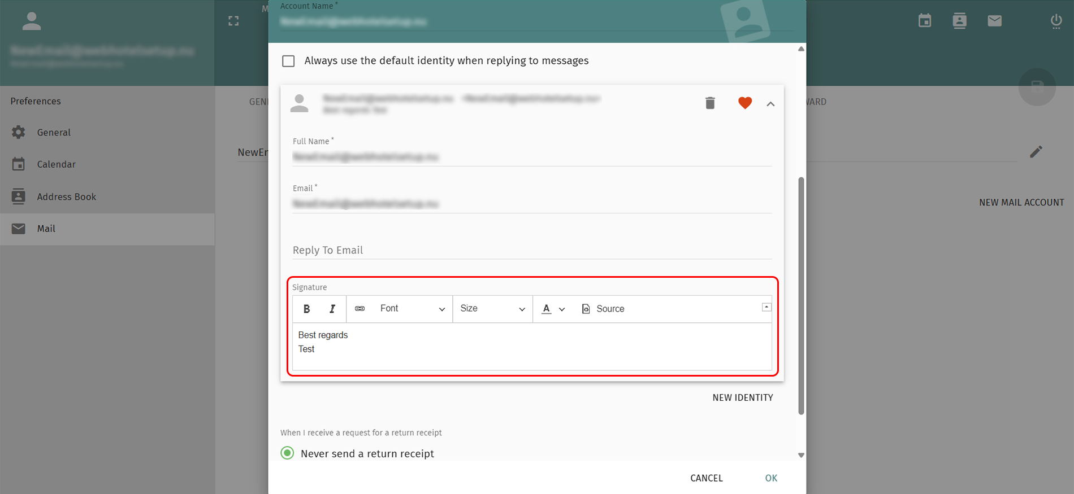Go to General preferences
This screenshot has width=1074, height=494.
(54, 132)
